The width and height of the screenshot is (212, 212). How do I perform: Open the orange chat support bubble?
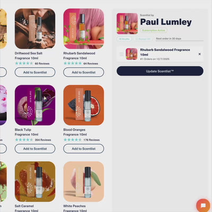203,205
